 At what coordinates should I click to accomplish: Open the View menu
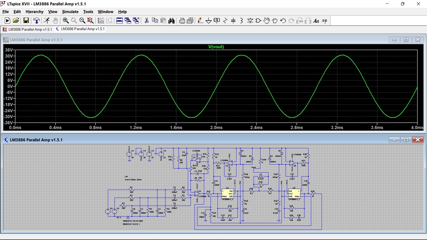coord(53,12)
